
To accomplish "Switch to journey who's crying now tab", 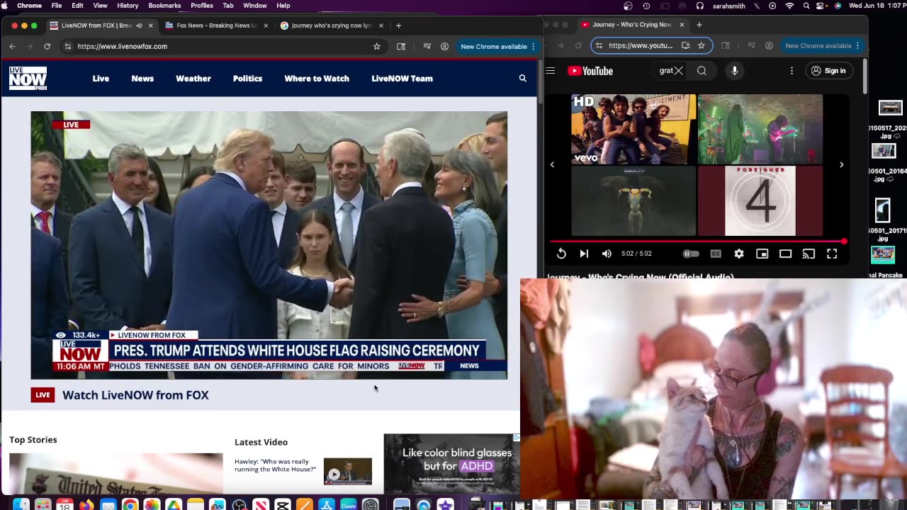I will point(332,25).
